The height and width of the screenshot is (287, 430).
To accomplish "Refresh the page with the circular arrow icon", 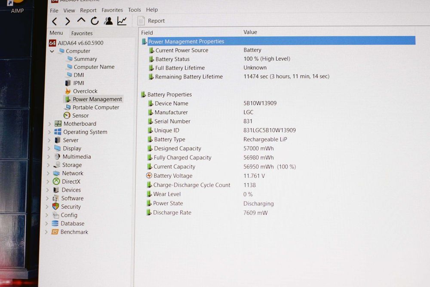I will [x=95, y=21].
